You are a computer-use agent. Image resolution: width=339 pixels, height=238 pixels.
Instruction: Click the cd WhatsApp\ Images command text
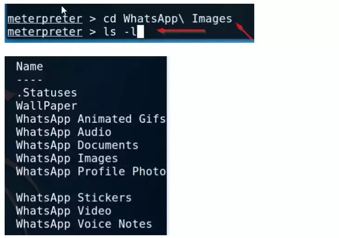pyautogui.click(x=168, y=19)
